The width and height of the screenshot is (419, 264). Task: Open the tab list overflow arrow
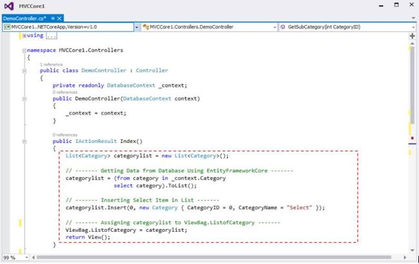tap(413, 18)
